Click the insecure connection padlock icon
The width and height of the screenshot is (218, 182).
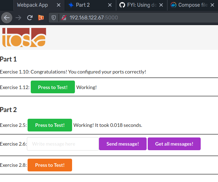point(64,18)
